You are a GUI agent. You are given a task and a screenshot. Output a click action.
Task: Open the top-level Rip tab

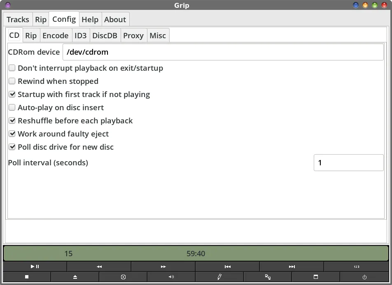[41, 19]
